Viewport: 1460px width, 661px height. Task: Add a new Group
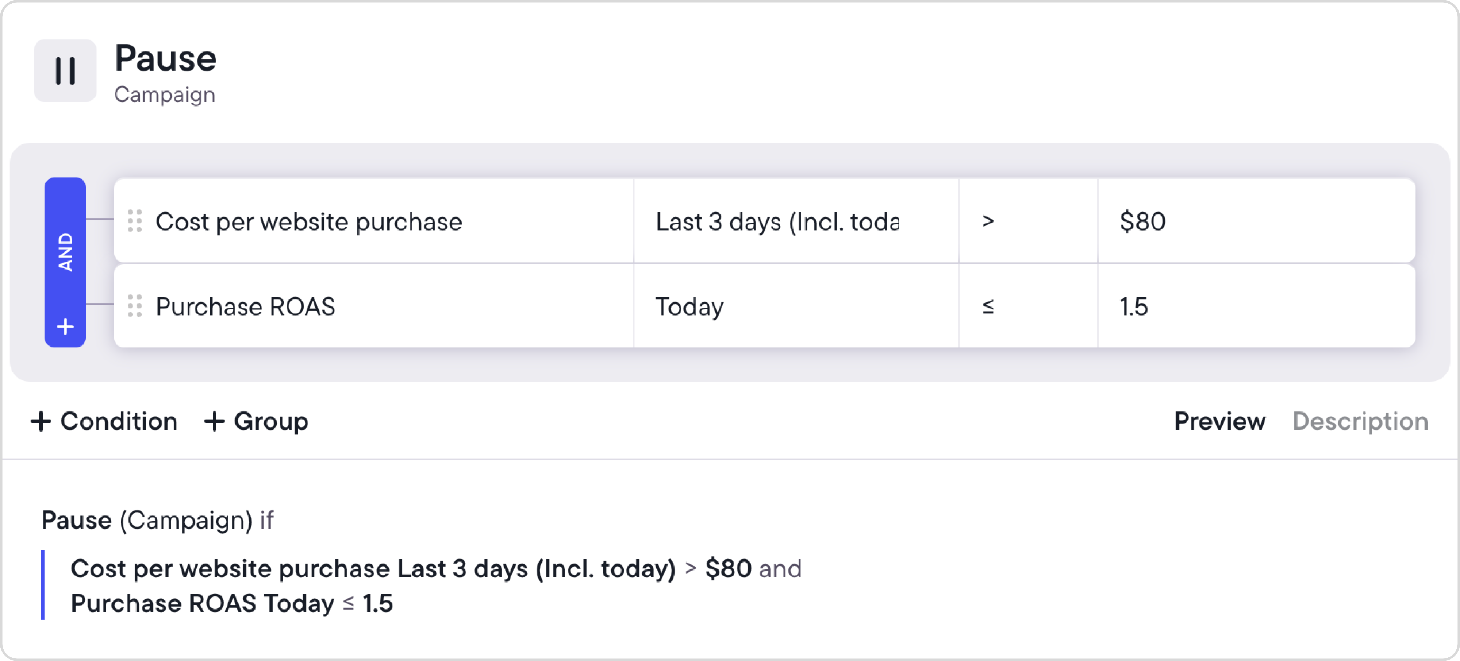(x=256, y=421)
